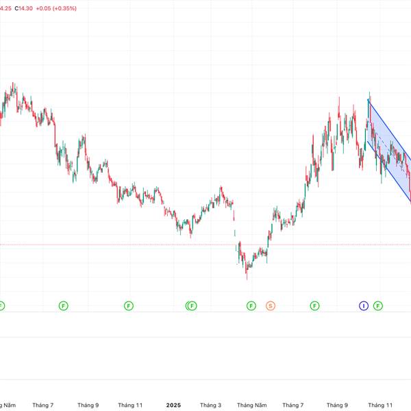This screenshot has height=411, width=411.
Task: Open the F marker between the S and I markers
Action: [314, 306]
